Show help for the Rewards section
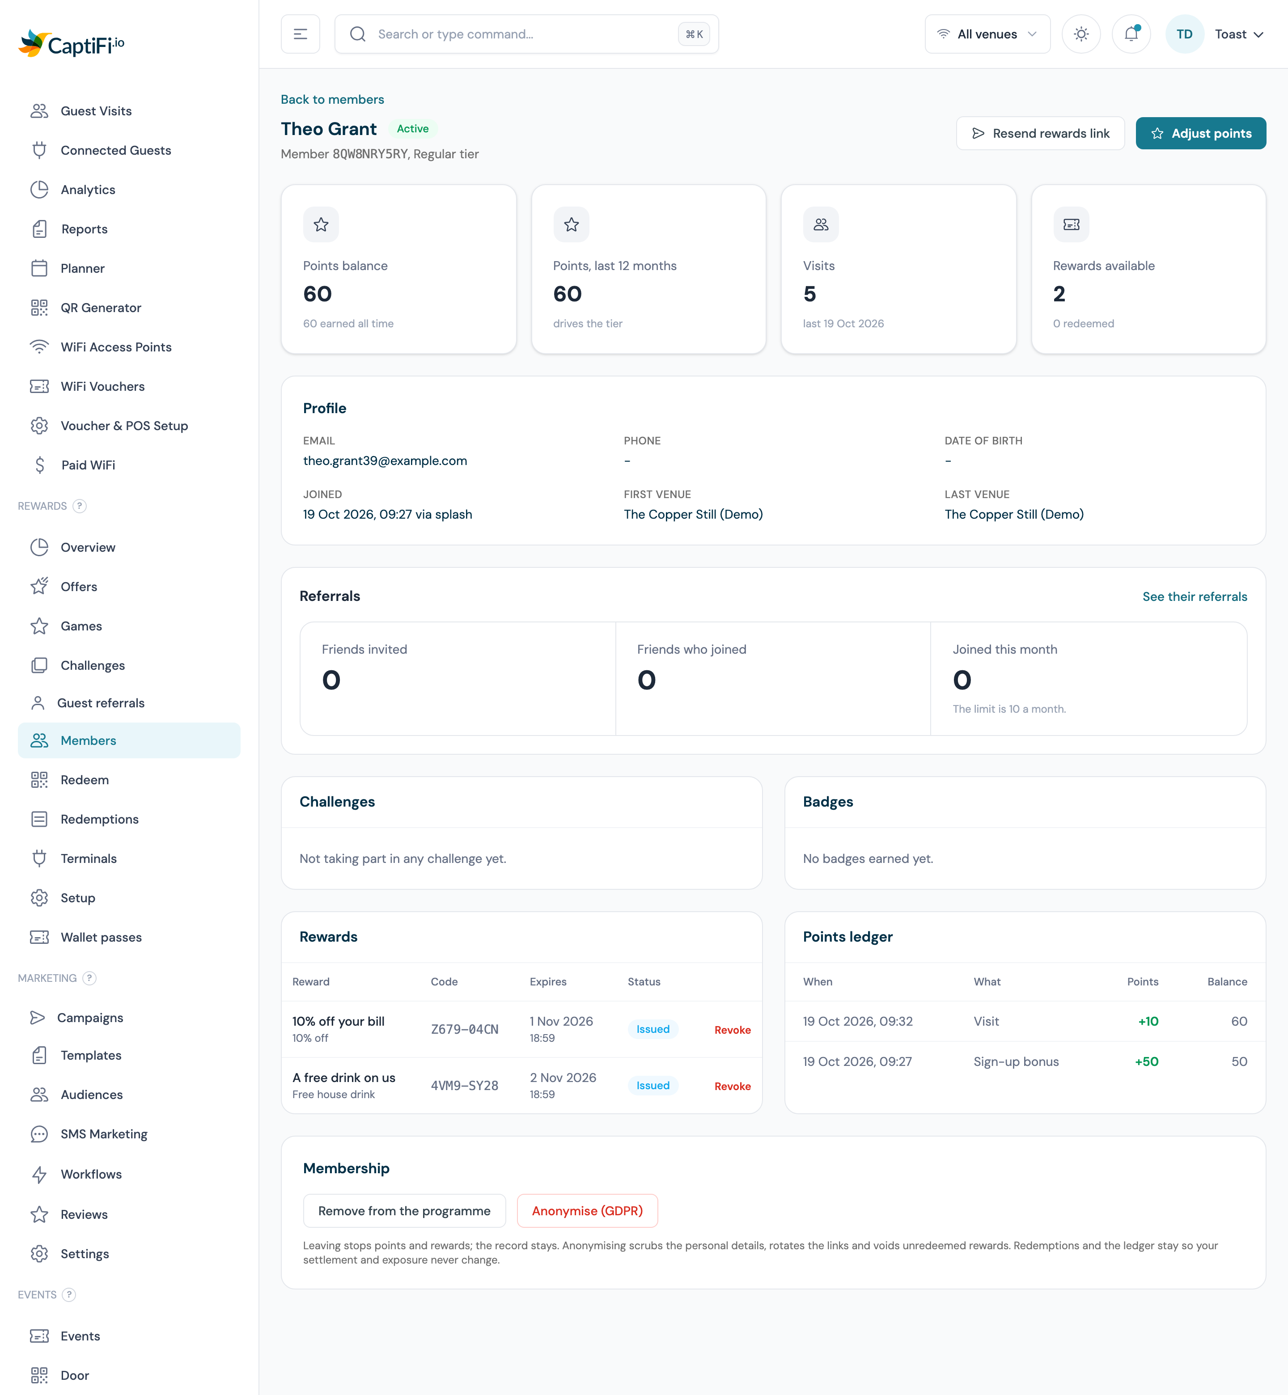The width and height of the screenshot is (1288, 1395). (80, 506)
